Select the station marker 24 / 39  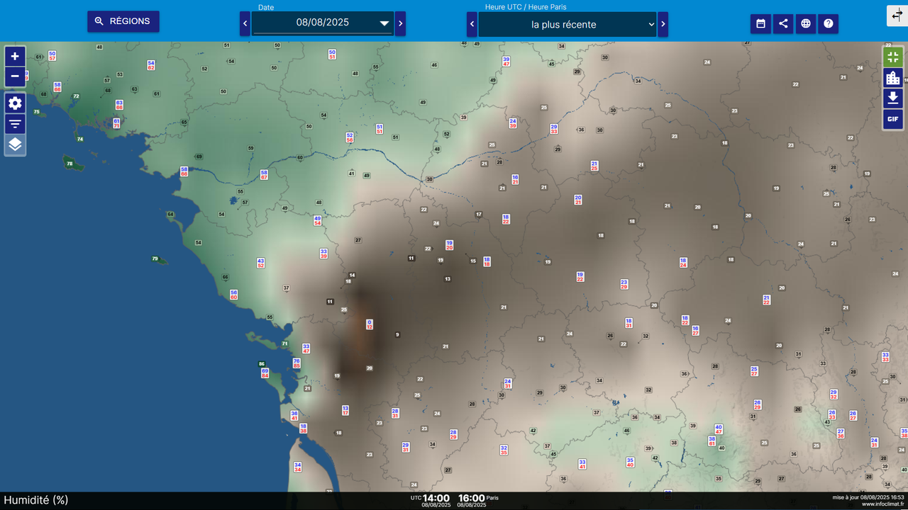(x=513, y=123)
